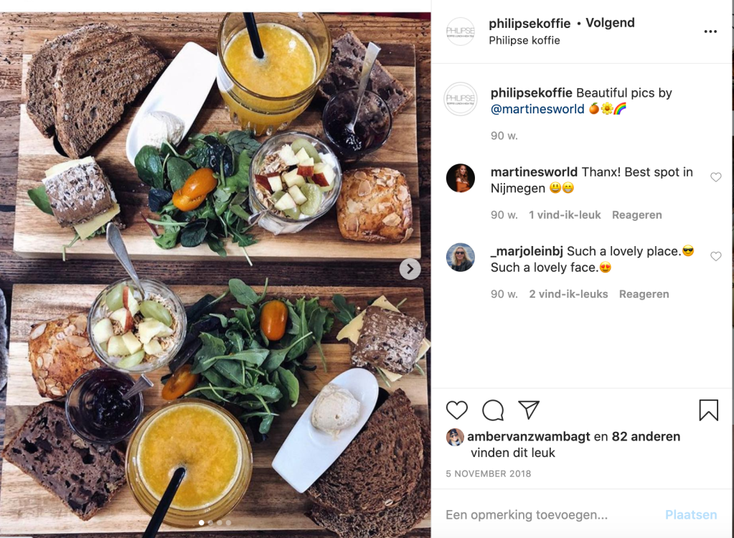734x538 pixels.
Task: Click the Plaatsen post button
Action: [691, 514]
